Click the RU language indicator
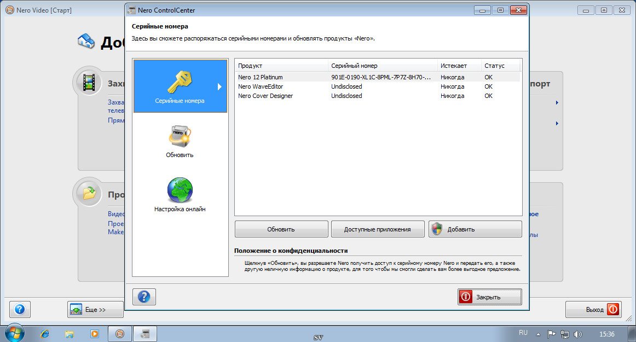Viewport: 636px width, 342px height. [523, 333]
